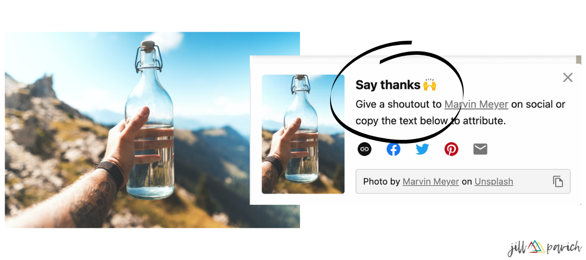Share via the email envelope icon
The height and width of the screenshot is (260, 586).
(480, 149)
